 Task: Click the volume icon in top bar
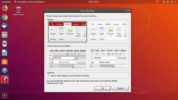168,2
